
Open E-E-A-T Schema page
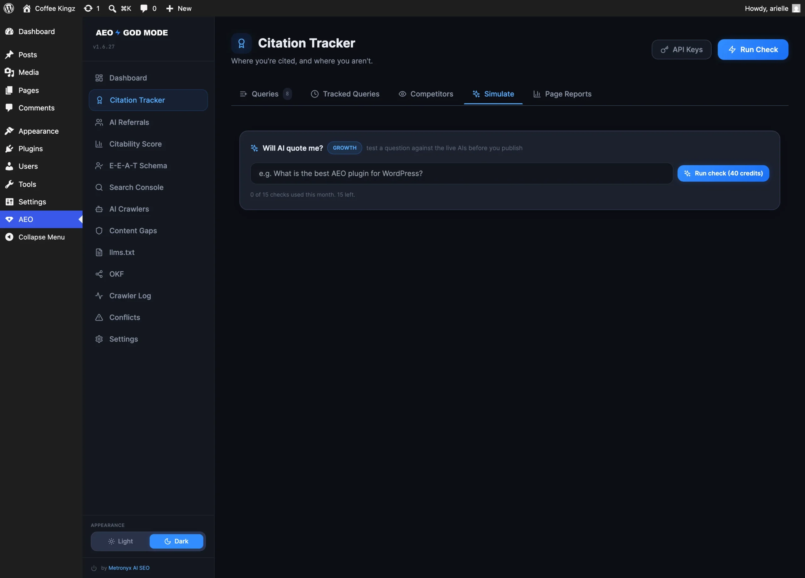click(148, 165)
